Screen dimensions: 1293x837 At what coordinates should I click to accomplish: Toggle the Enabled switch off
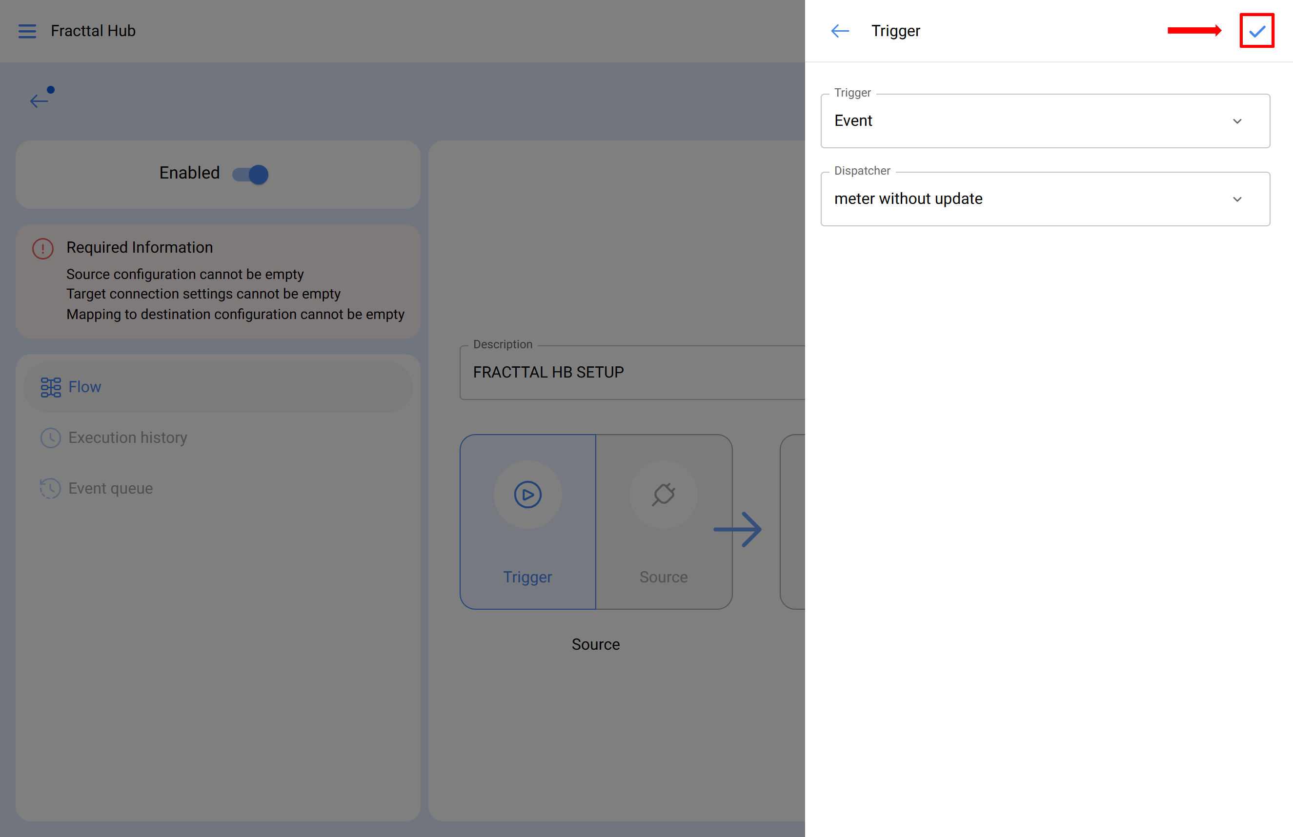click(250, 174)
